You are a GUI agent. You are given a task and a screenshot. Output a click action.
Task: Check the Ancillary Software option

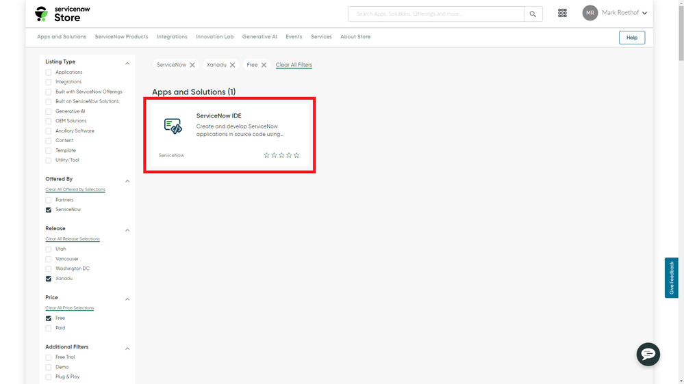49,131
